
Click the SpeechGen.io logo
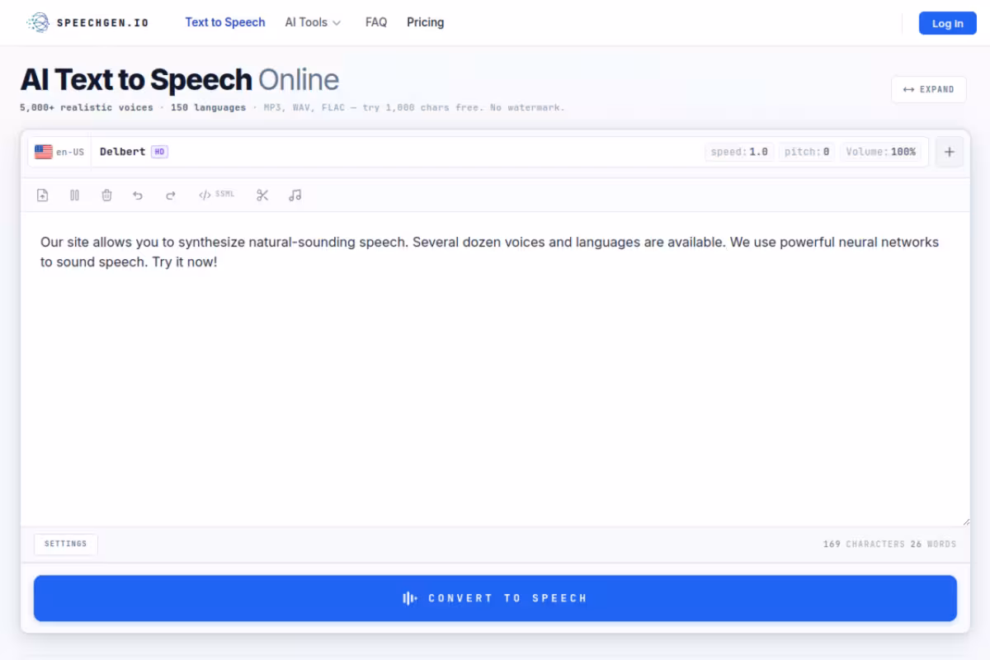[x=87, y=22]
